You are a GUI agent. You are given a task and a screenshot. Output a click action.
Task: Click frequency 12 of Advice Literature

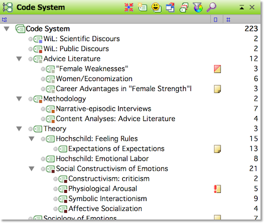pos(254,59)
